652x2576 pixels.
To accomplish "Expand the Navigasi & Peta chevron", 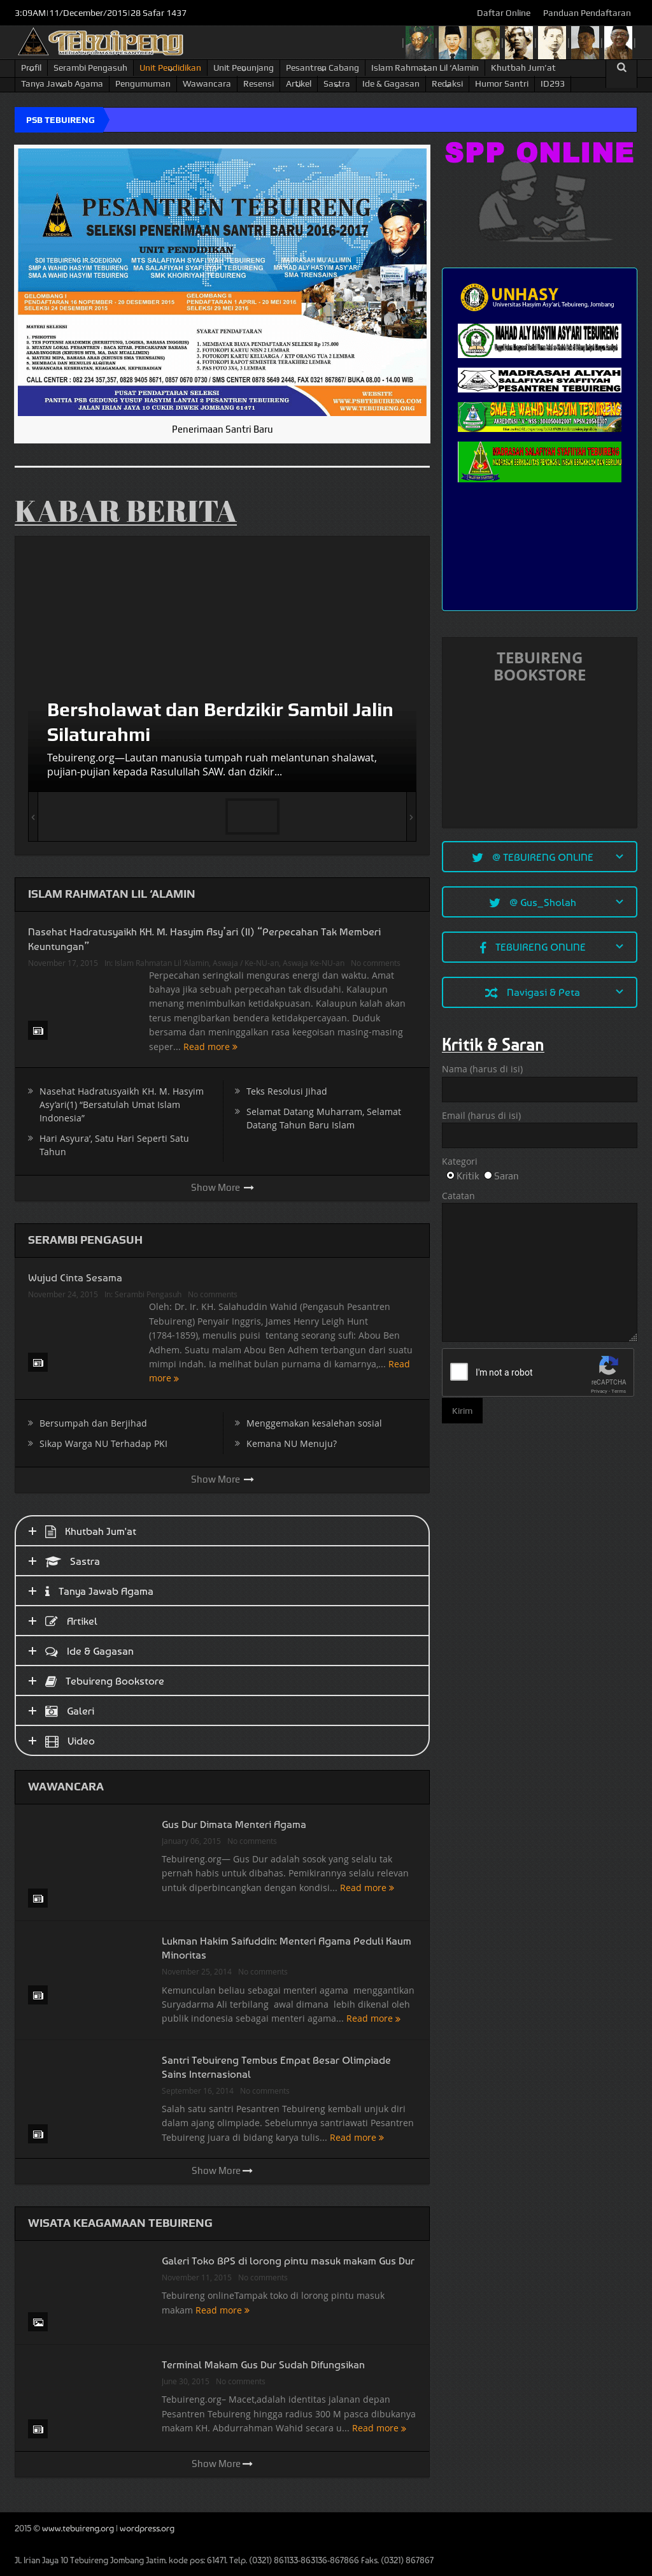I will [x=619, y=992].
